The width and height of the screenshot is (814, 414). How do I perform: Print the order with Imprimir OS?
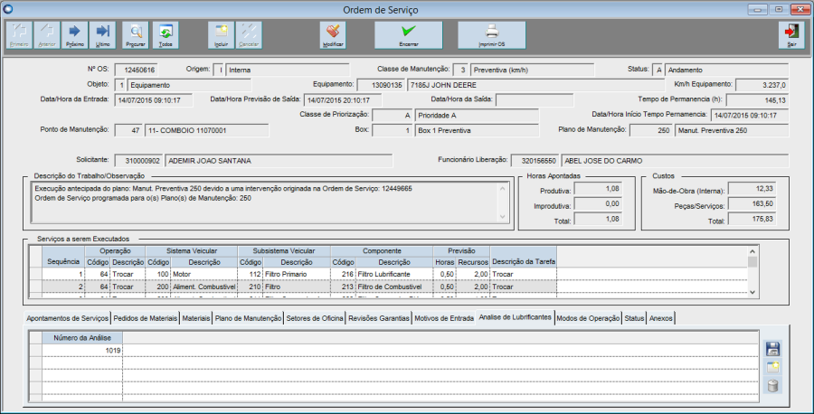click(x=492, y=35)
